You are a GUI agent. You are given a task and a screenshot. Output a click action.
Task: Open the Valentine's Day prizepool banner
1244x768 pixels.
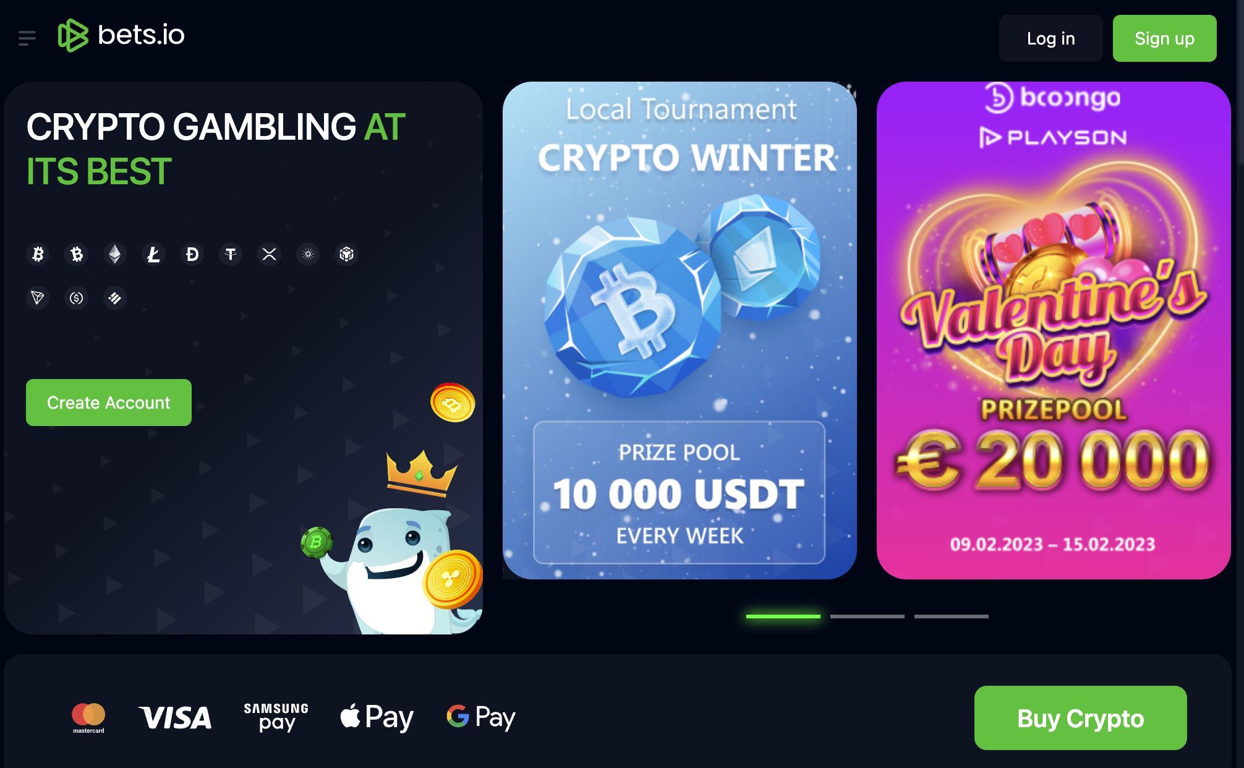[1054, 330]
